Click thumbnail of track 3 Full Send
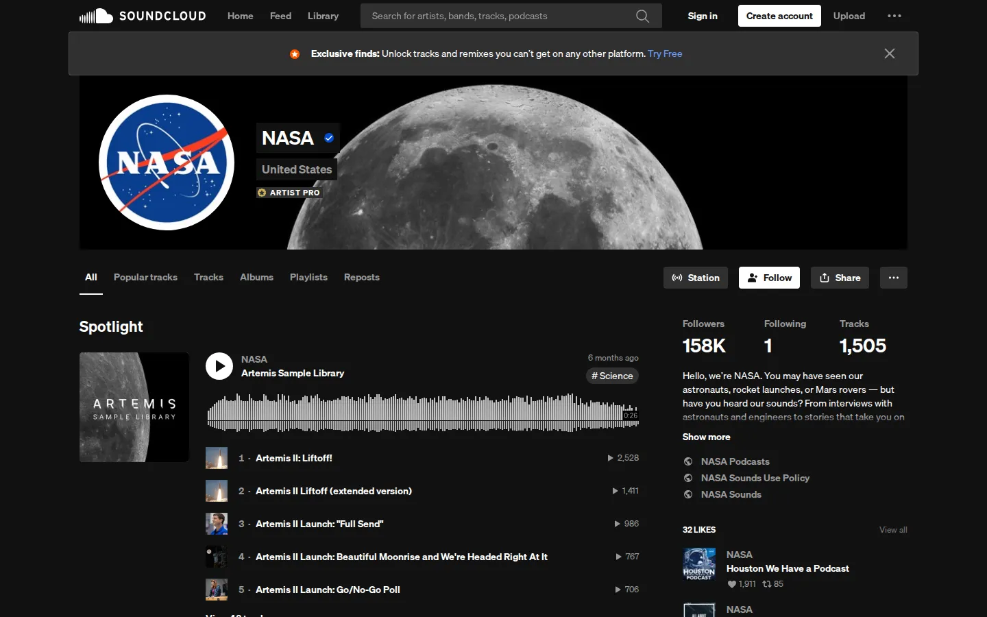Screen dimensions: 987x617 click(217, 524)
